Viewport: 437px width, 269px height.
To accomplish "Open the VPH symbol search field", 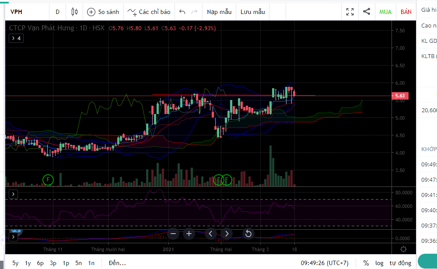I will (27, 12).
